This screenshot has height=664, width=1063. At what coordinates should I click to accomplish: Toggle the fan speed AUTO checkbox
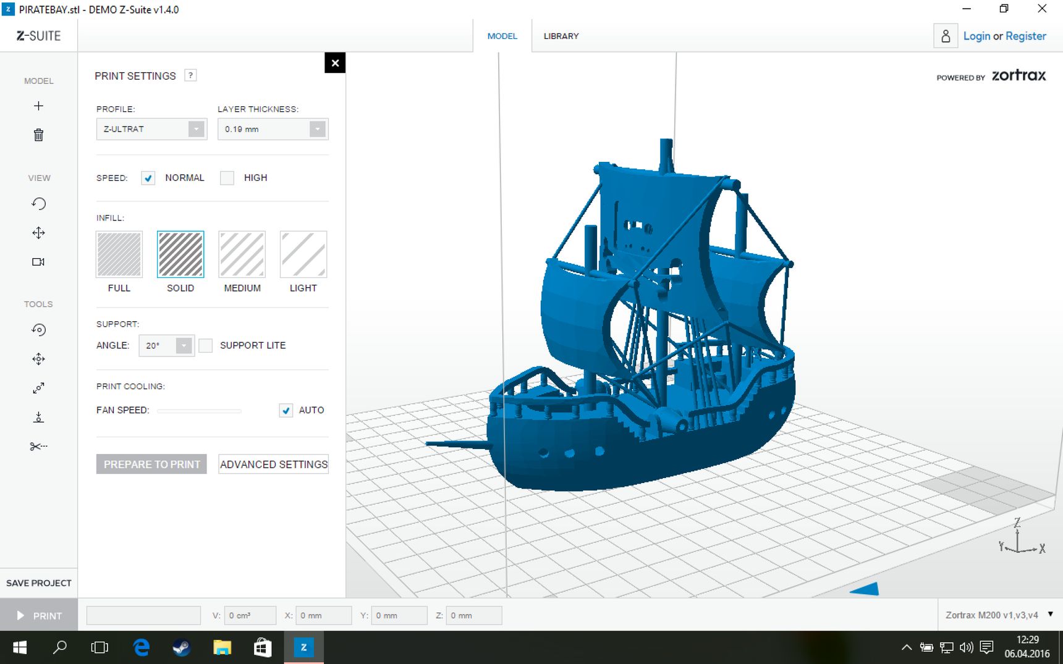[x=286, y=410]
